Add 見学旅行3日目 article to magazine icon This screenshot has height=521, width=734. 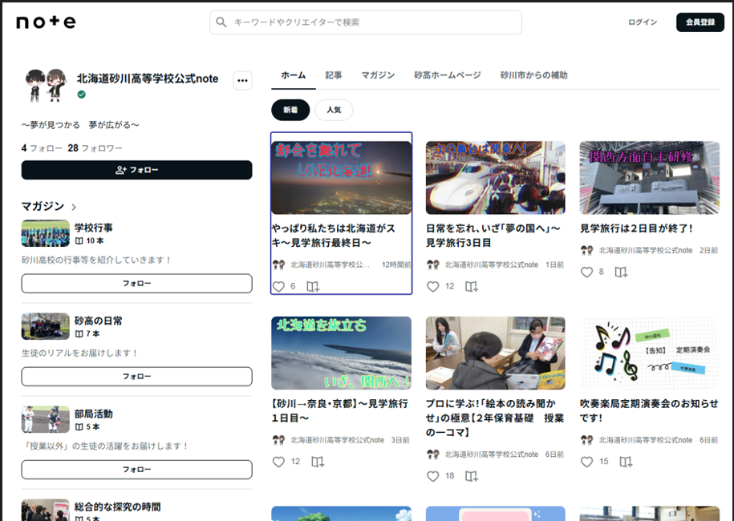pos(472,286)
